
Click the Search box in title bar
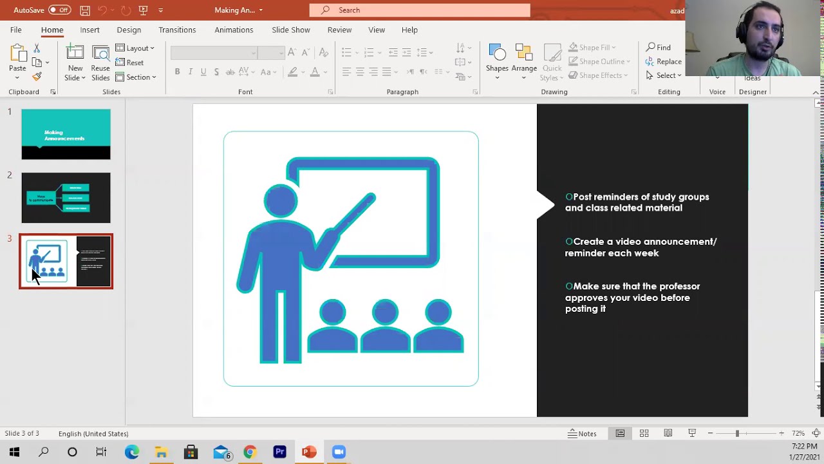click(x=420, y=10)
